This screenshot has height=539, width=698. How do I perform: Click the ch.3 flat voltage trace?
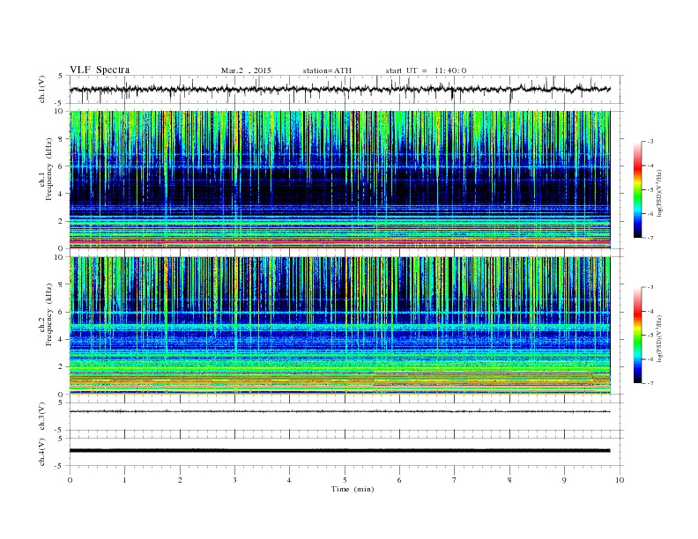[x=339, y=411]
